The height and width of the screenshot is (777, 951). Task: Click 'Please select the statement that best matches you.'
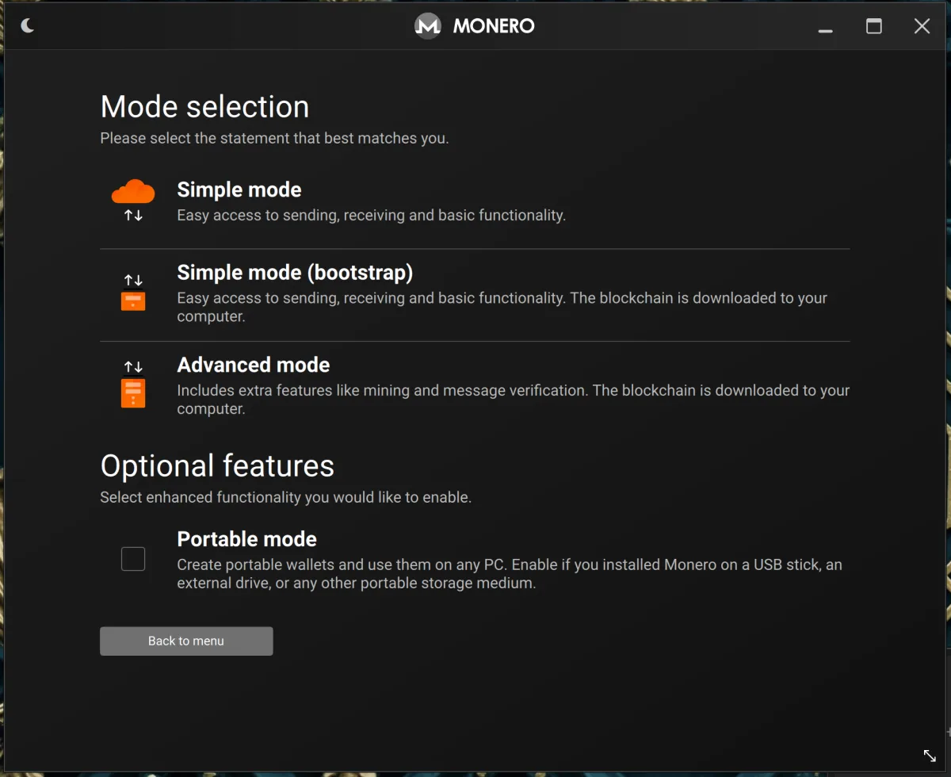pyautogui.click(x=274, y=138)
